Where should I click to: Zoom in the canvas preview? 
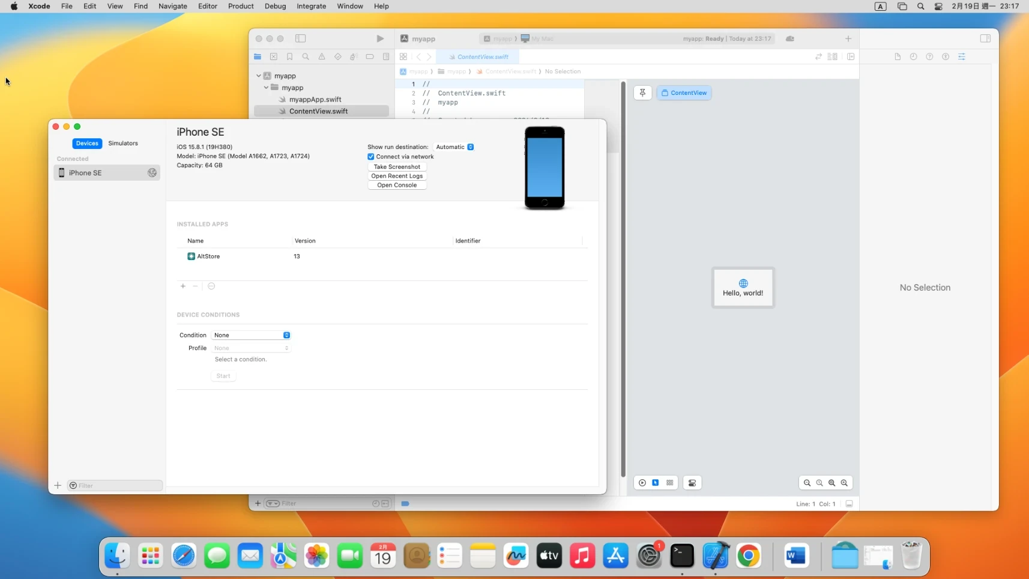pyautogui.click(x=844, y=483)
